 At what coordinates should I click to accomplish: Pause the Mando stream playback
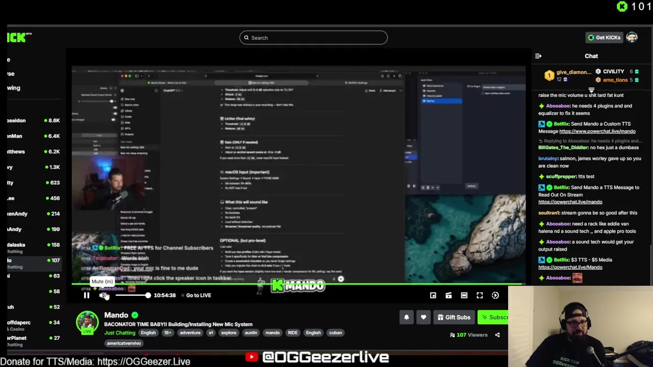86,295
